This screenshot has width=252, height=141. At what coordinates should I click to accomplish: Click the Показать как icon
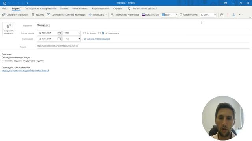point(143,15)
